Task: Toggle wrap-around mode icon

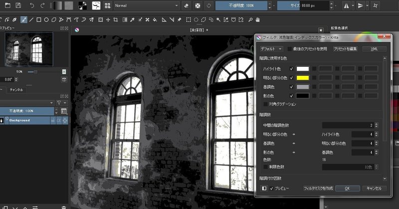Action: click(376, 5)
